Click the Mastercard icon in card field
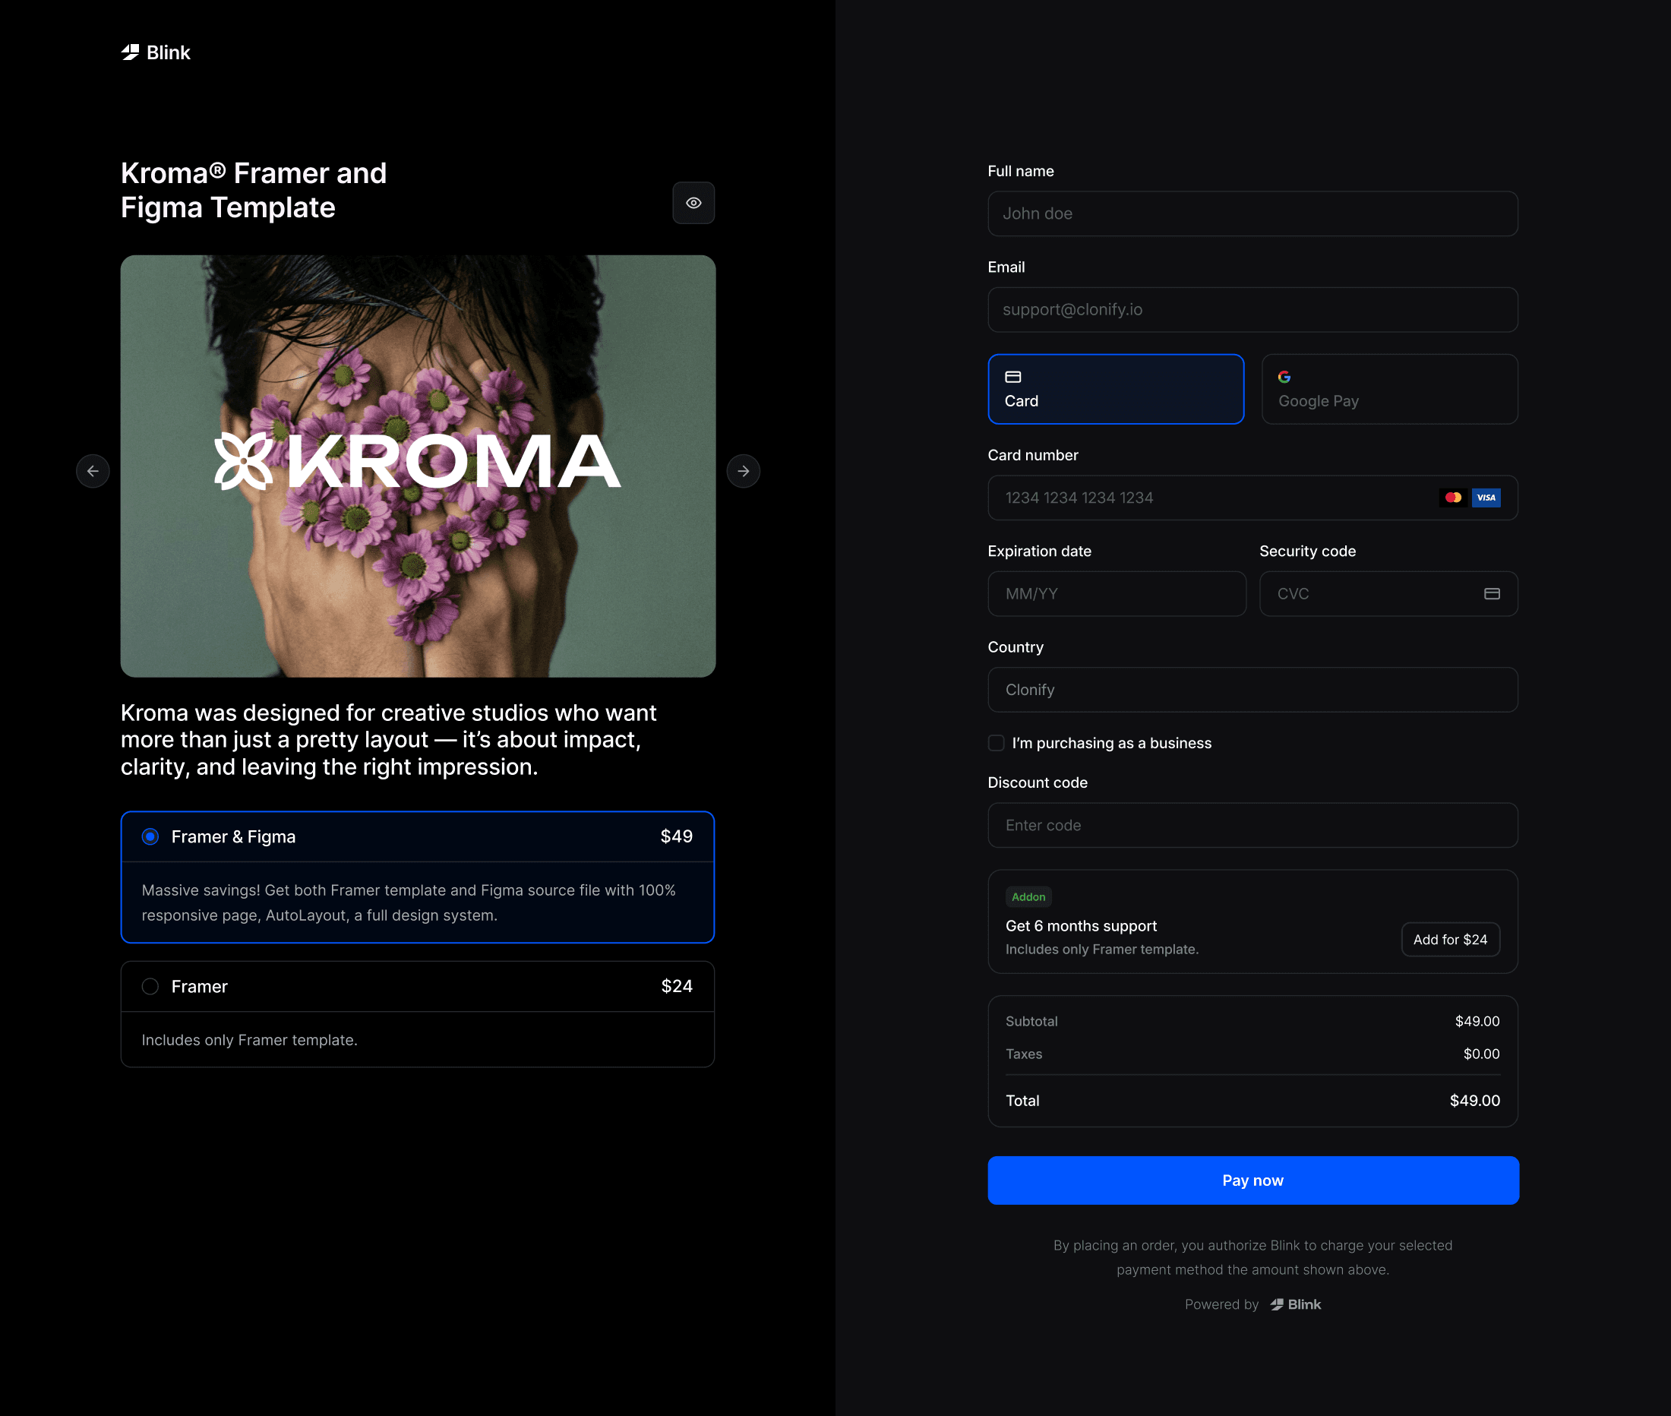 pyautogui.click(x=1453, y=498)
